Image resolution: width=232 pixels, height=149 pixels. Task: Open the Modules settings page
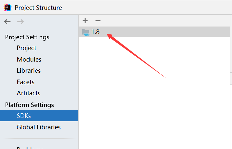tap(29, 59)
